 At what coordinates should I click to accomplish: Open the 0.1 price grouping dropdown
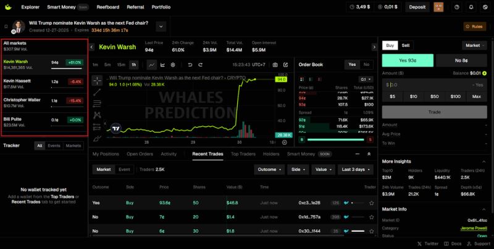[x=366, y=80]
